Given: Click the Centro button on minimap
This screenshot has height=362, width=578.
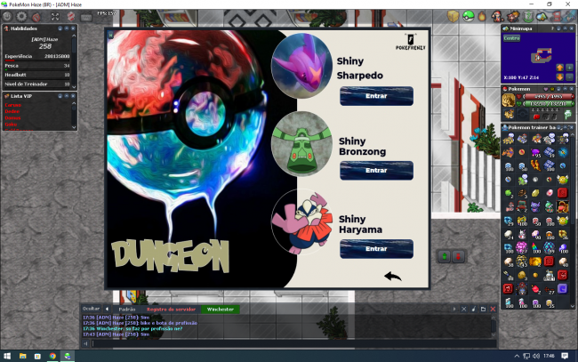Looking at the screenshot, I should [511, 38].
